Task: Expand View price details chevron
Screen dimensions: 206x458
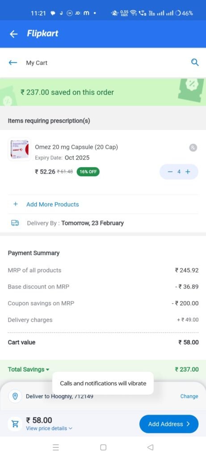Action: click(x=70, y=428)
